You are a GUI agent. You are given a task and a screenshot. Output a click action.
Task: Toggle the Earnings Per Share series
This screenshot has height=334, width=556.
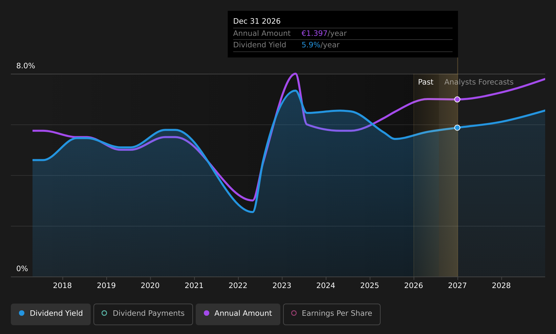click(x=332, y=314)
